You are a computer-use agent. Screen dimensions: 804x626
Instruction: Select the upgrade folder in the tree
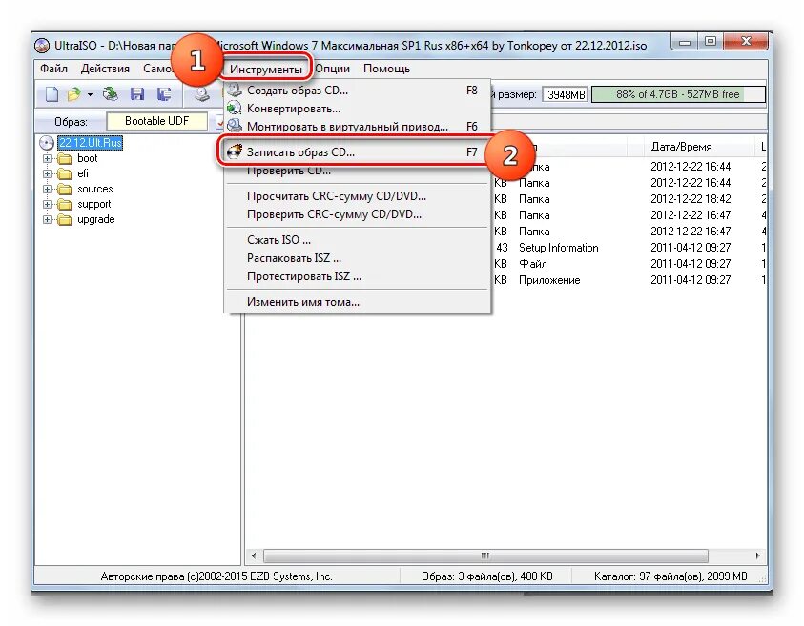(x=96, y=220)
